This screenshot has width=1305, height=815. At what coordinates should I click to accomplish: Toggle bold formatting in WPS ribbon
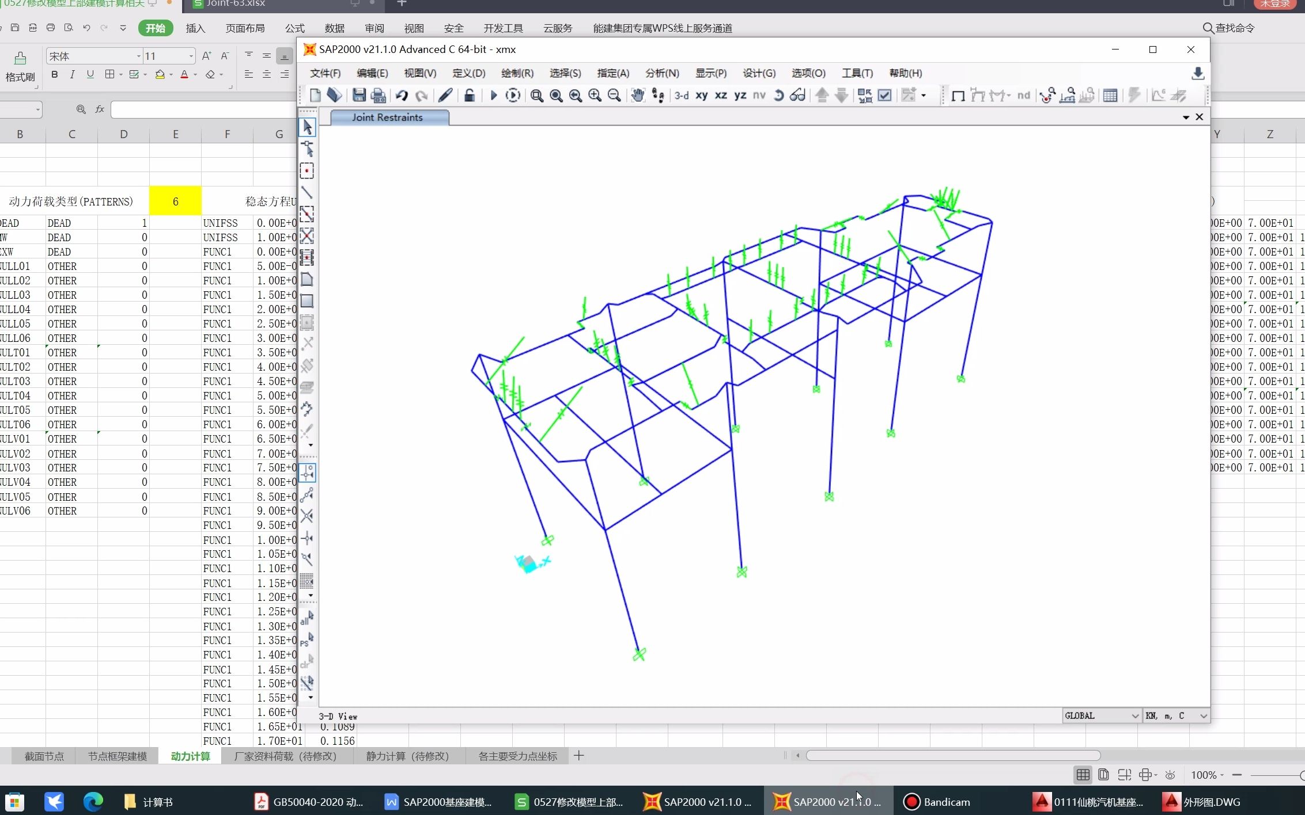point(54,74)
